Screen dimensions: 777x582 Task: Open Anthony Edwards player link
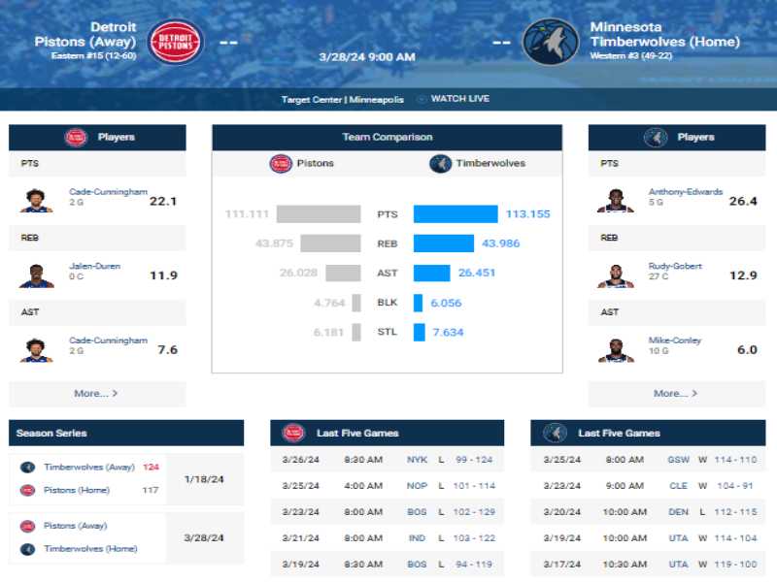coord(686,191)
